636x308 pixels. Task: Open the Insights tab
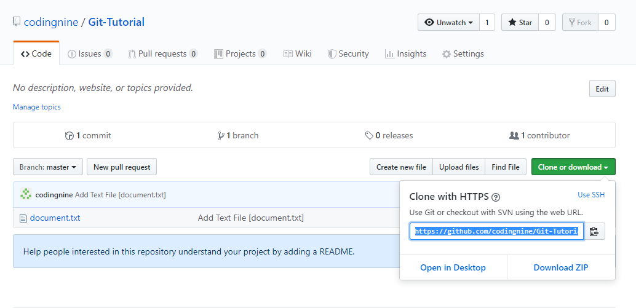405,53
